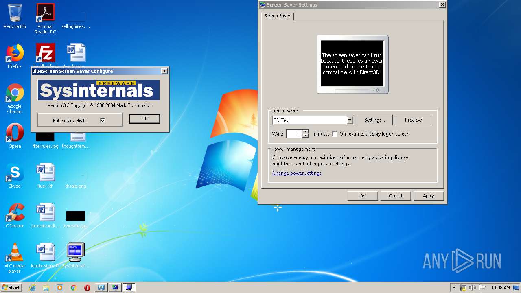Open Windows Media Player from taskbar
Screen dimensions: 521x293
(60, 288)
